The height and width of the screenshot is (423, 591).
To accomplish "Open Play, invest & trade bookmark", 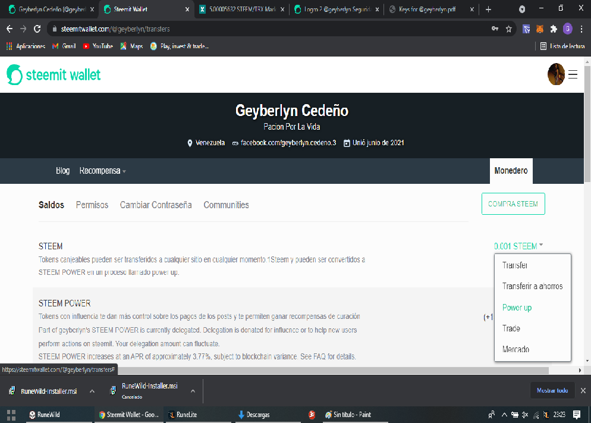I will coord(180,46).
